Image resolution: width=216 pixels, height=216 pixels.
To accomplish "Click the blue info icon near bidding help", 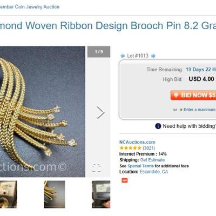I will [158, 126].
